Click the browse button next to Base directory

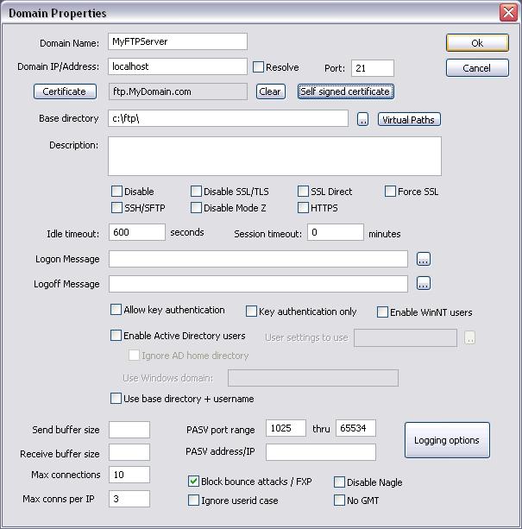363,120
